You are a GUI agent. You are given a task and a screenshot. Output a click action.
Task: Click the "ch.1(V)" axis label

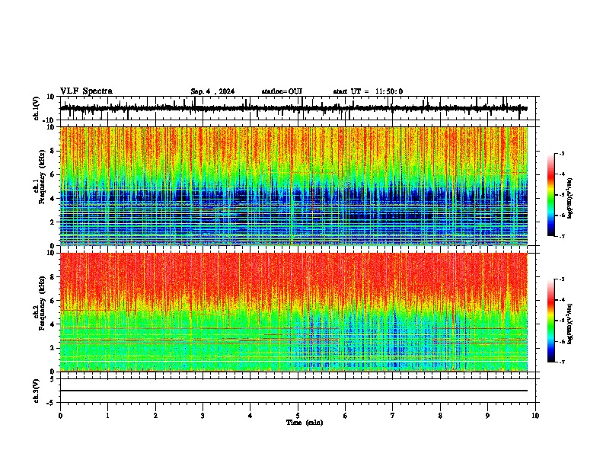point(37,108)
